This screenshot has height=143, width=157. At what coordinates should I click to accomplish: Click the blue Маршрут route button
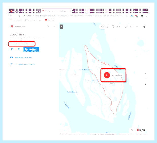point(31,49)
